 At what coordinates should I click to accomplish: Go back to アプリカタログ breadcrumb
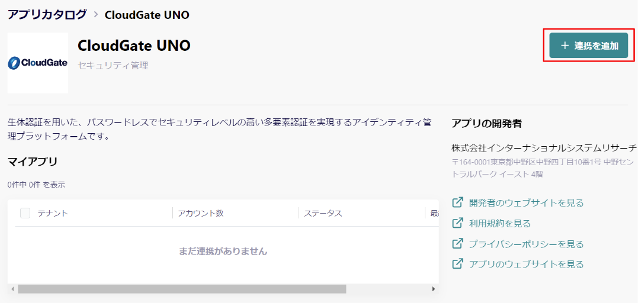[x=47, y=14]
